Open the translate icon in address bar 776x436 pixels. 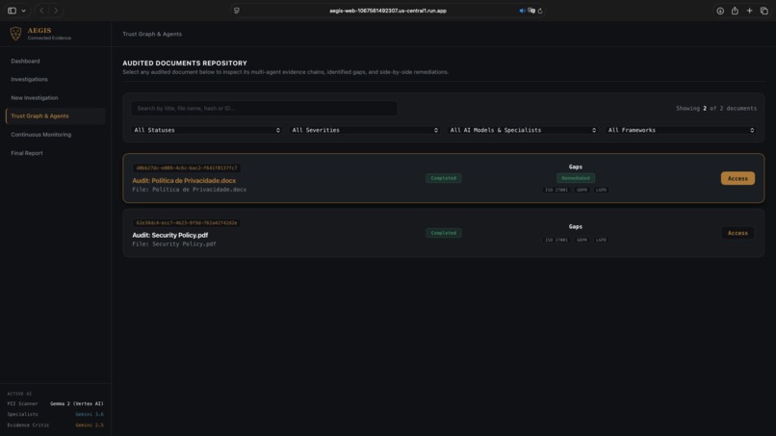(x=531, y=11)
